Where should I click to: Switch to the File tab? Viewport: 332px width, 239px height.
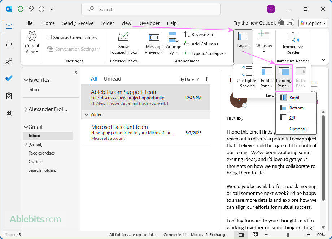[x=29, y=23]
